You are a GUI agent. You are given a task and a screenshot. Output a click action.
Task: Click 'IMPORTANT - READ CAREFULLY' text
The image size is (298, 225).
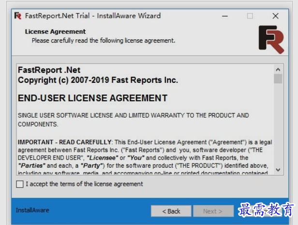(64, 142)
